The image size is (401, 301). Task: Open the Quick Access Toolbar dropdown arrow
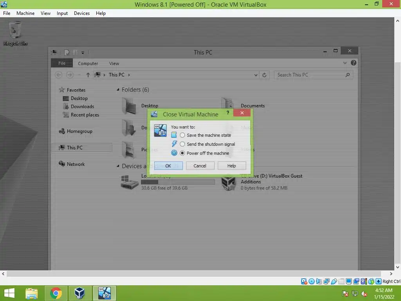click(83, 53)
